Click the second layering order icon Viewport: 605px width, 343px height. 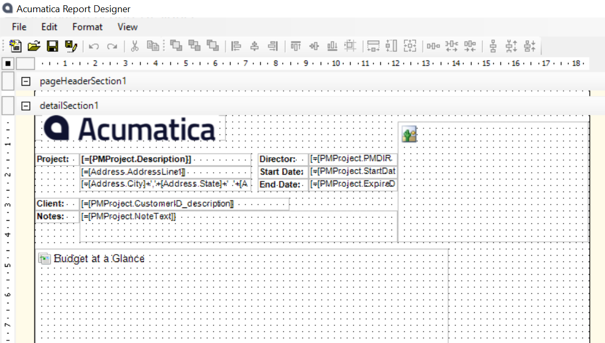click(x=195, y=46)
